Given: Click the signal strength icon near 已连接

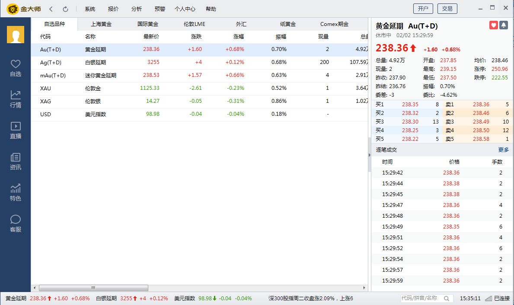Looking at the screenshot, I should pos(488,299).
